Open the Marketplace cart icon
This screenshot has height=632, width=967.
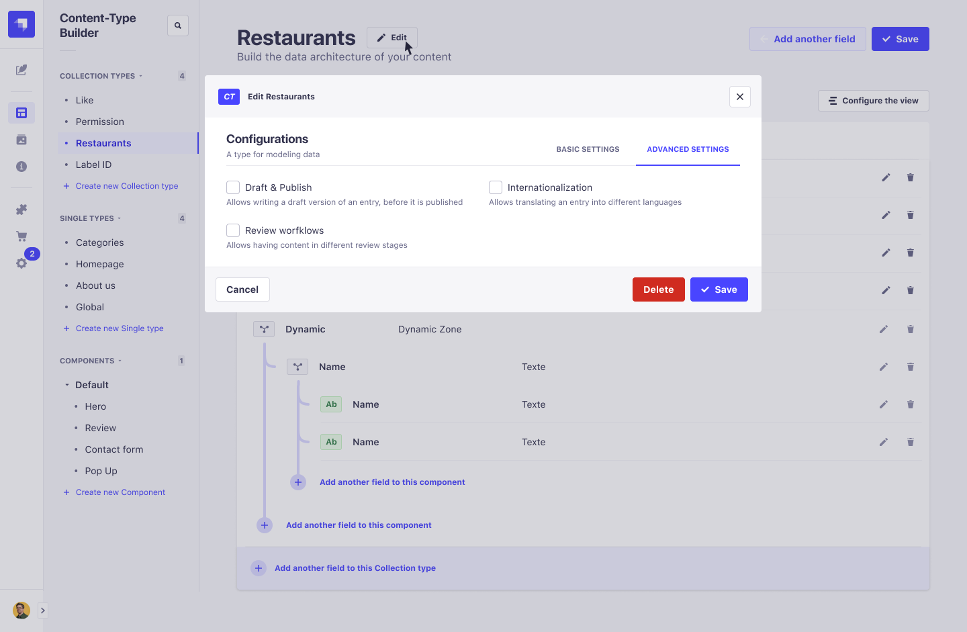click(21, 236)
